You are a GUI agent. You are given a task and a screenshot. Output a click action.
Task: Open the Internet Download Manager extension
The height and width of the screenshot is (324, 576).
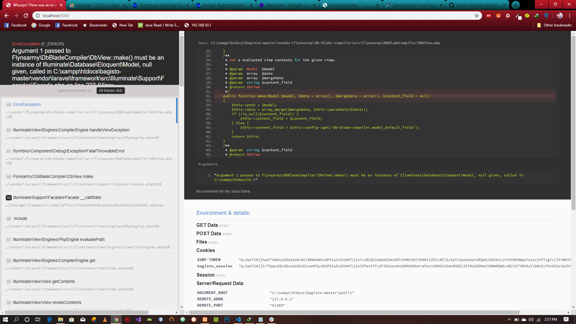pos(537,16)
